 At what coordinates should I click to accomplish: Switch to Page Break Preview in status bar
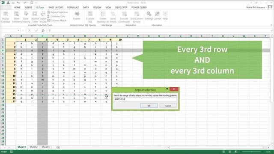pyautogui.click(x=236, y=152)
